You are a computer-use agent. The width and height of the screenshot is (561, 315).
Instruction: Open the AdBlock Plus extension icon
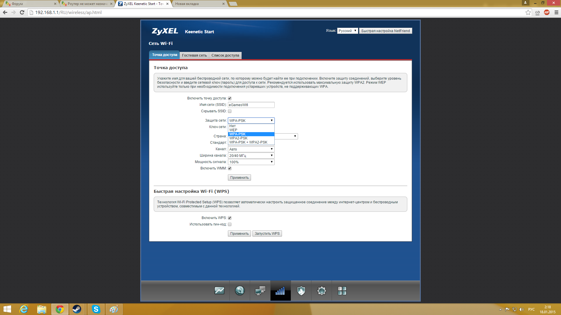tap(547, 12)
